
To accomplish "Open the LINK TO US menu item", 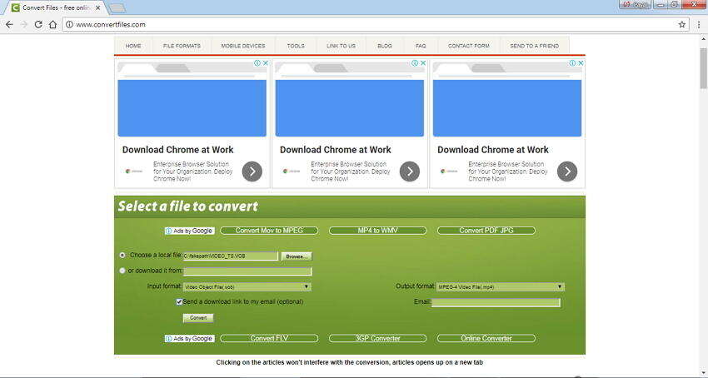I will pyautogui.click(x=341, y=46).
